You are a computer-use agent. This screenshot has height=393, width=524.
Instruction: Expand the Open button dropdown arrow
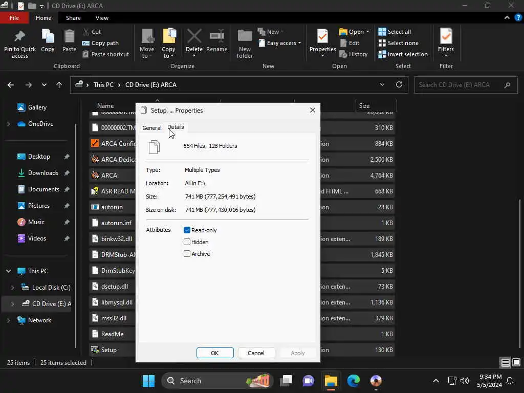367,32
